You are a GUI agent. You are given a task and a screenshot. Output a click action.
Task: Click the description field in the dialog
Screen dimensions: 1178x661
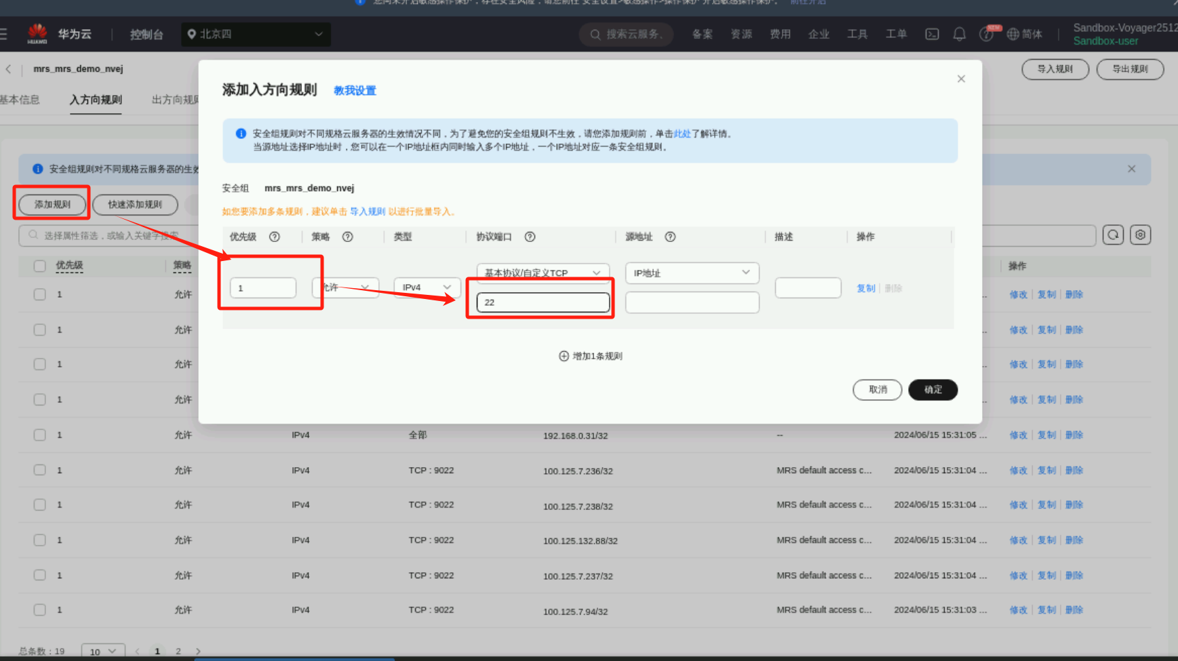click(x=808, y=287)
